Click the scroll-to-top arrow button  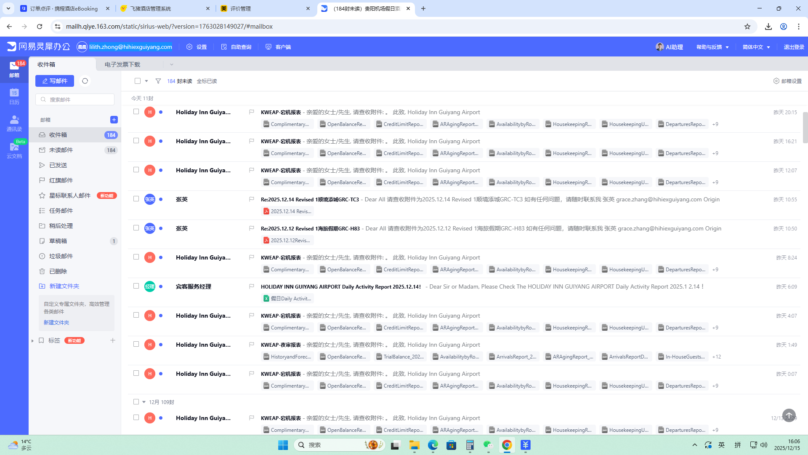(789, 415)
